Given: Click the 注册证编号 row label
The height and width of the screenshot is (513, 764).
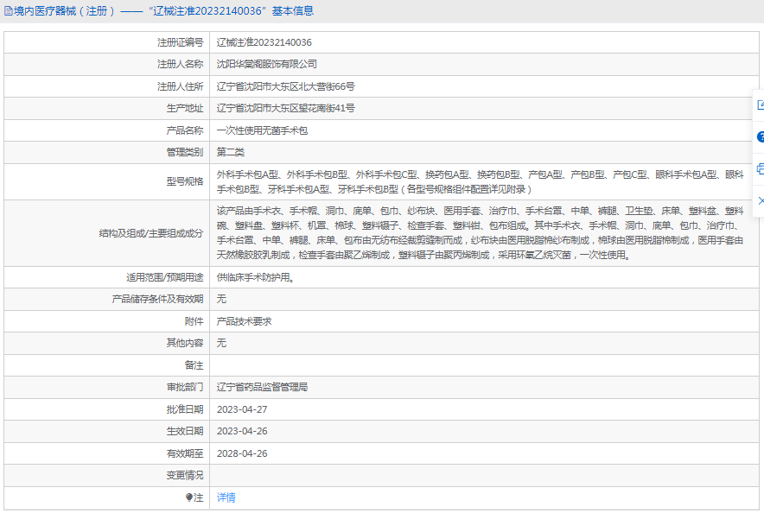Looking at the screenshot, I should [181, 42].
